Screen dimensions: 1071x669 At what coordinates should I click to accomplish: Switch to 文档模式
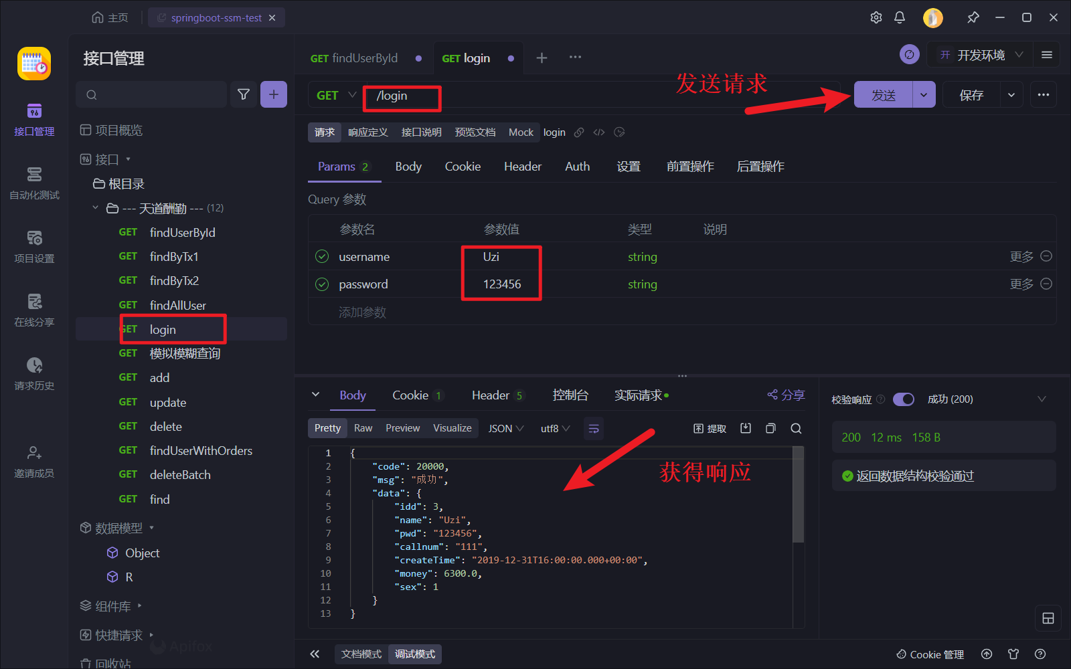point(361,654)
